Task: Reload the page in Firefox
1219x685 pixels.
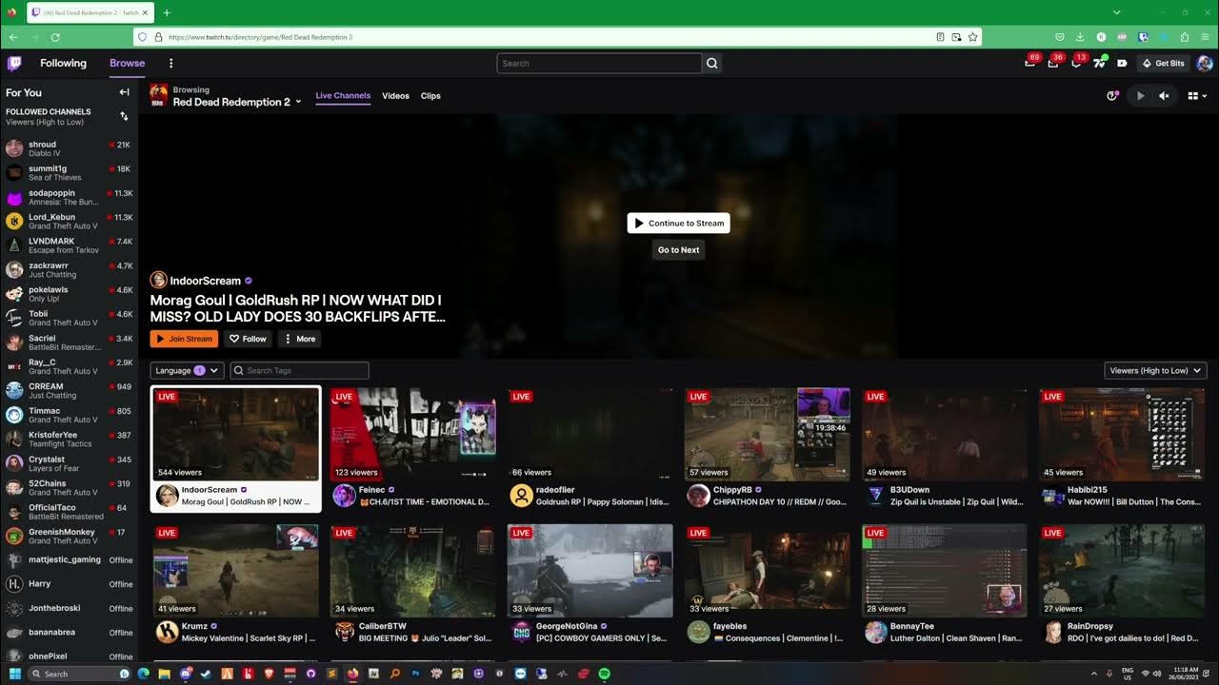Action: point(55,37)
